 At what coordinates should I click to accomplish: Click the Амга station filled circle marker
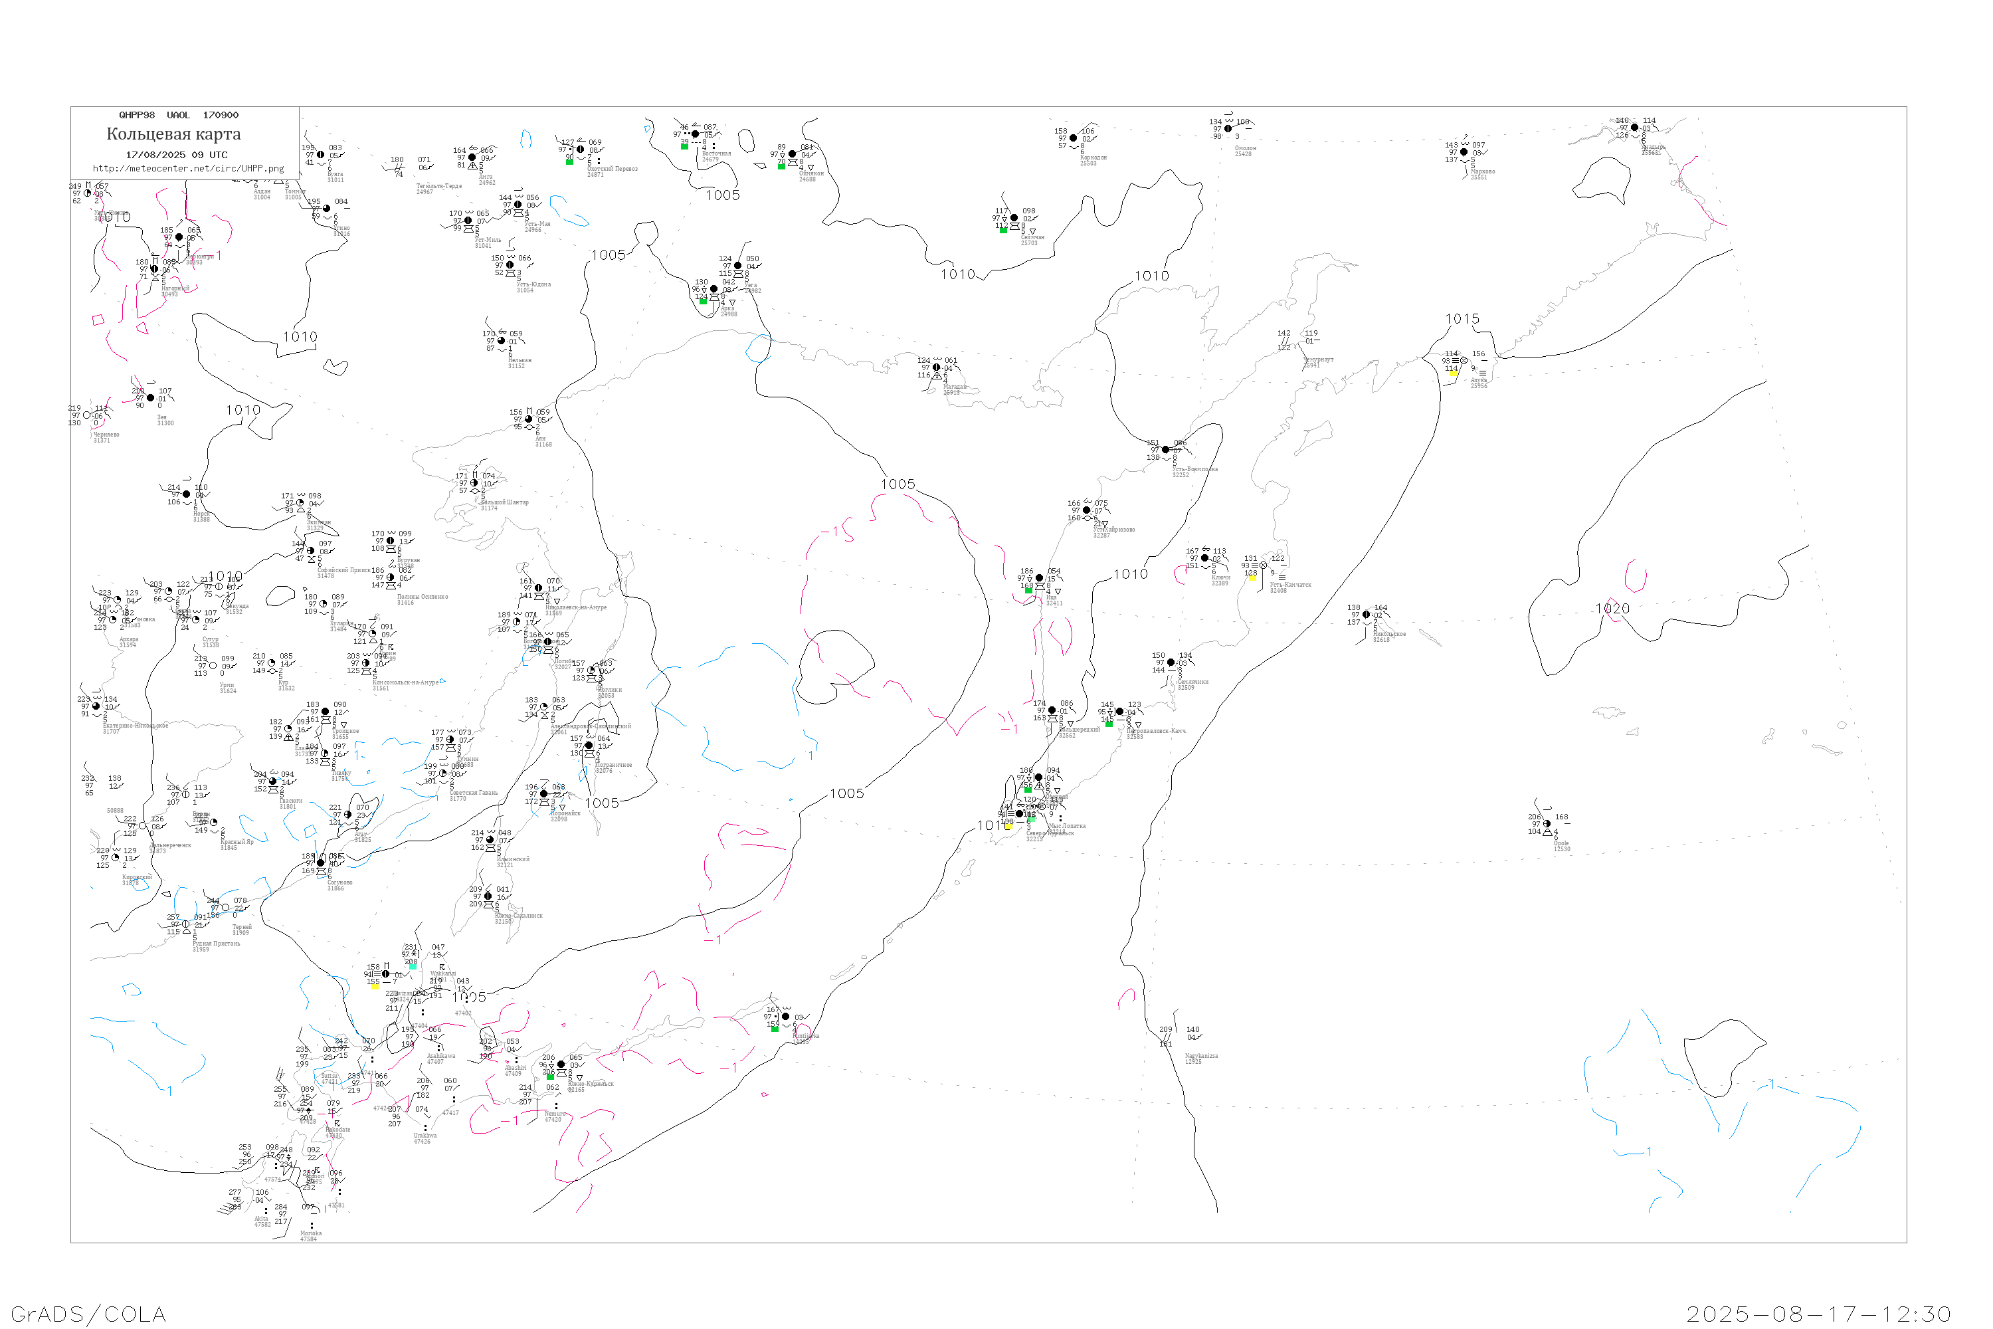point(472,157)
